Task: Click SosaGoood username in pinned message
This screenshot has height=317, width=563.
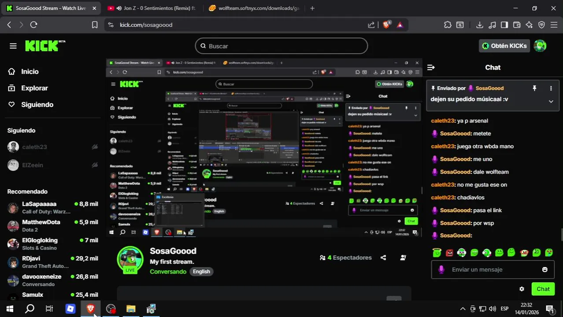Action: (x=489, y=88)
